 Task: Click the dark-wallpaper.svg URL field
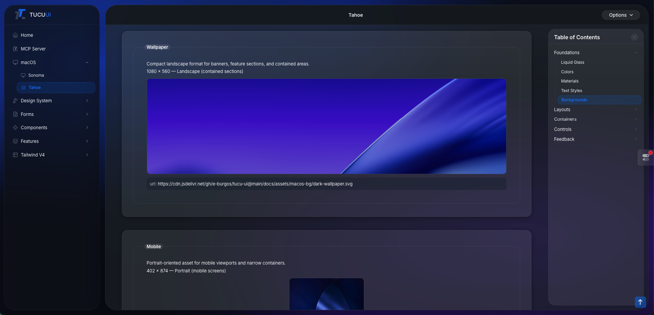(327, 184)
